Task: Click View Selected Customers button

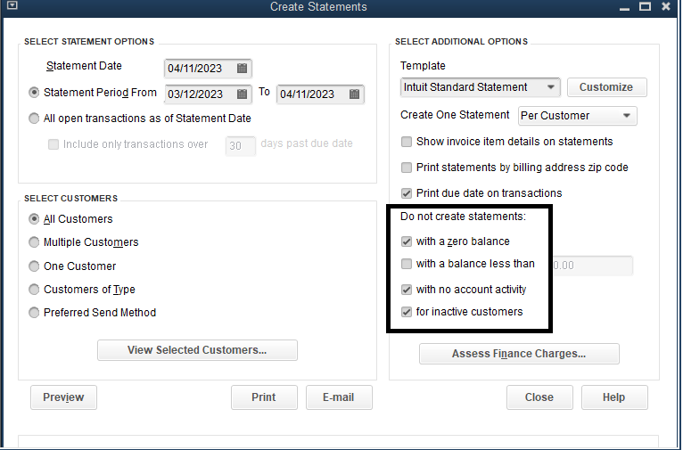Action: click(197, 350)
